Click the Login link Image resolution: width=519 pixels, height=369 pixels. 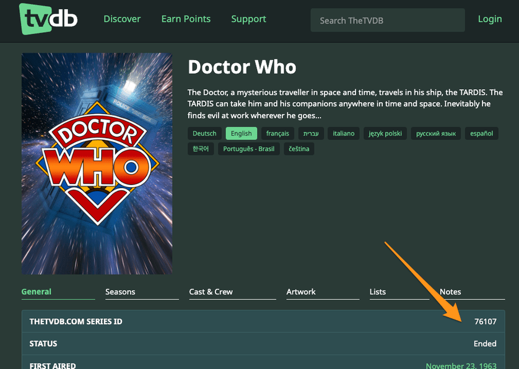490,19
